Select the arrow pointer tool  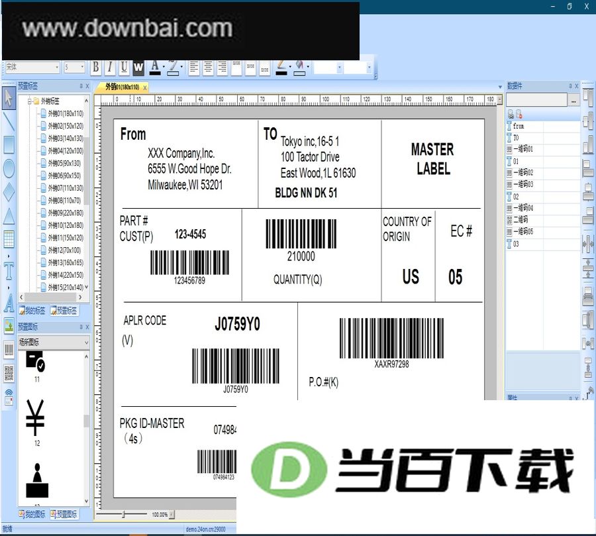tap(9, 99)
